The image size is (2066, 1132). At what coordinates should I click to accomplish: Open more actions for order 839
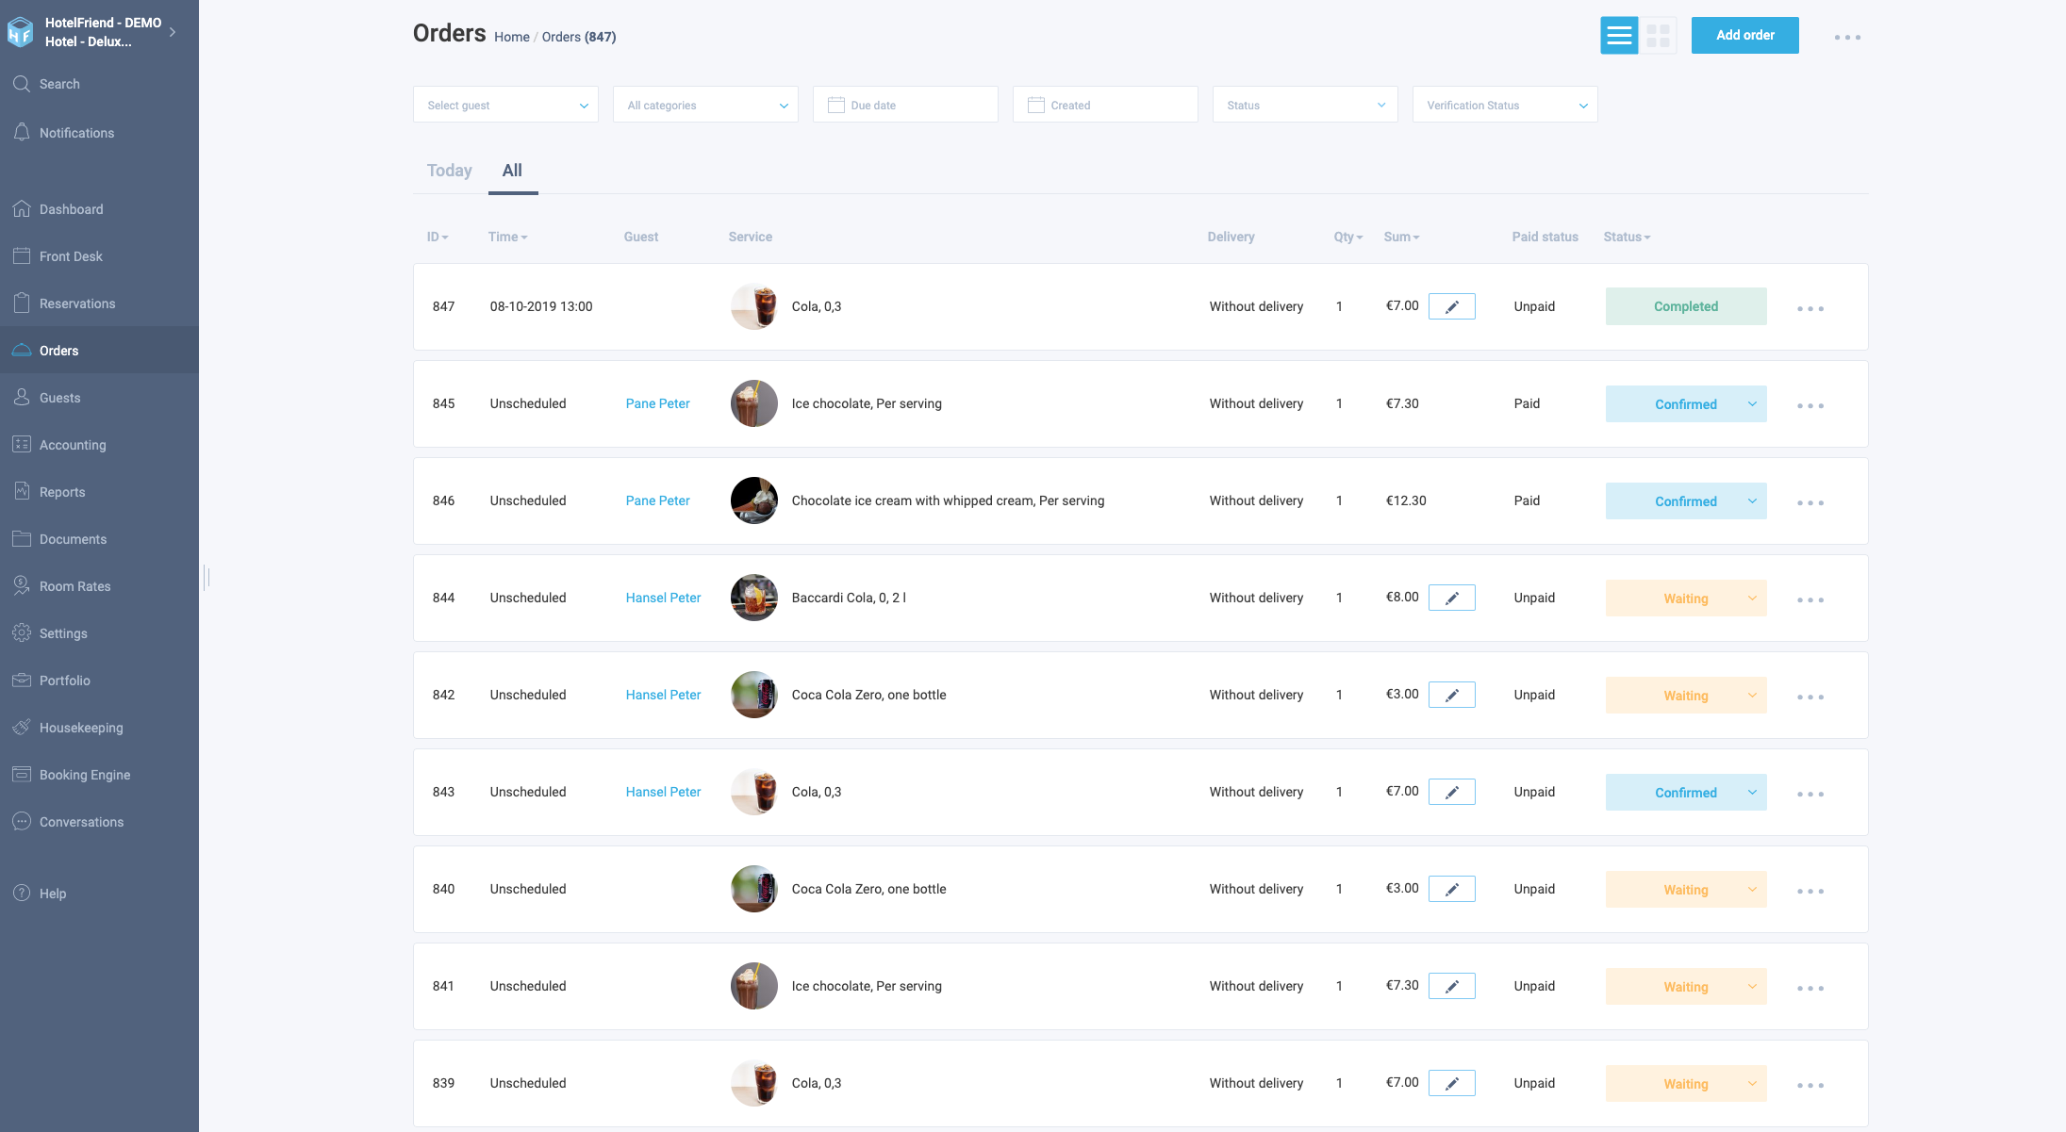click(1810, 1086)
